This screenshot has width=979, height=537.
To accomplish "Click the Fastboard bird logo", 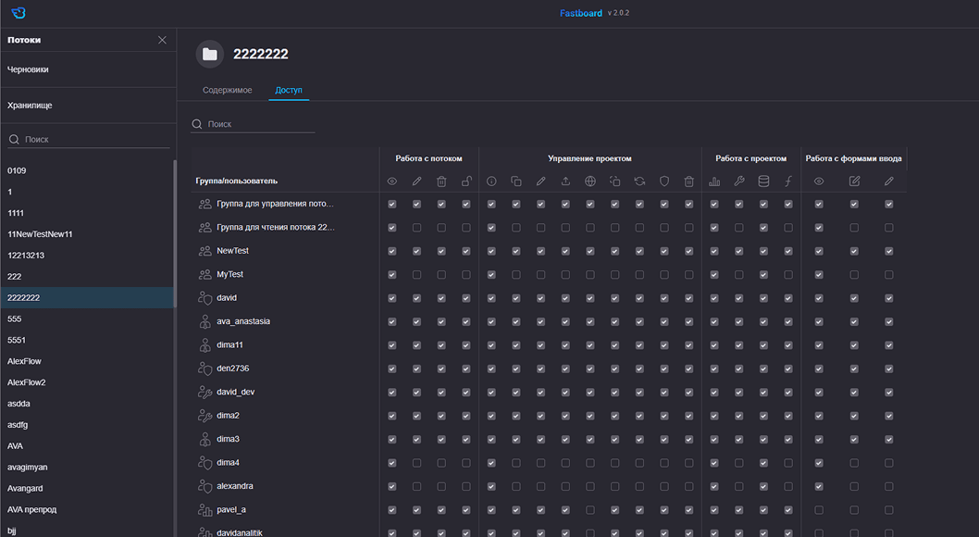I will point(19,12).
